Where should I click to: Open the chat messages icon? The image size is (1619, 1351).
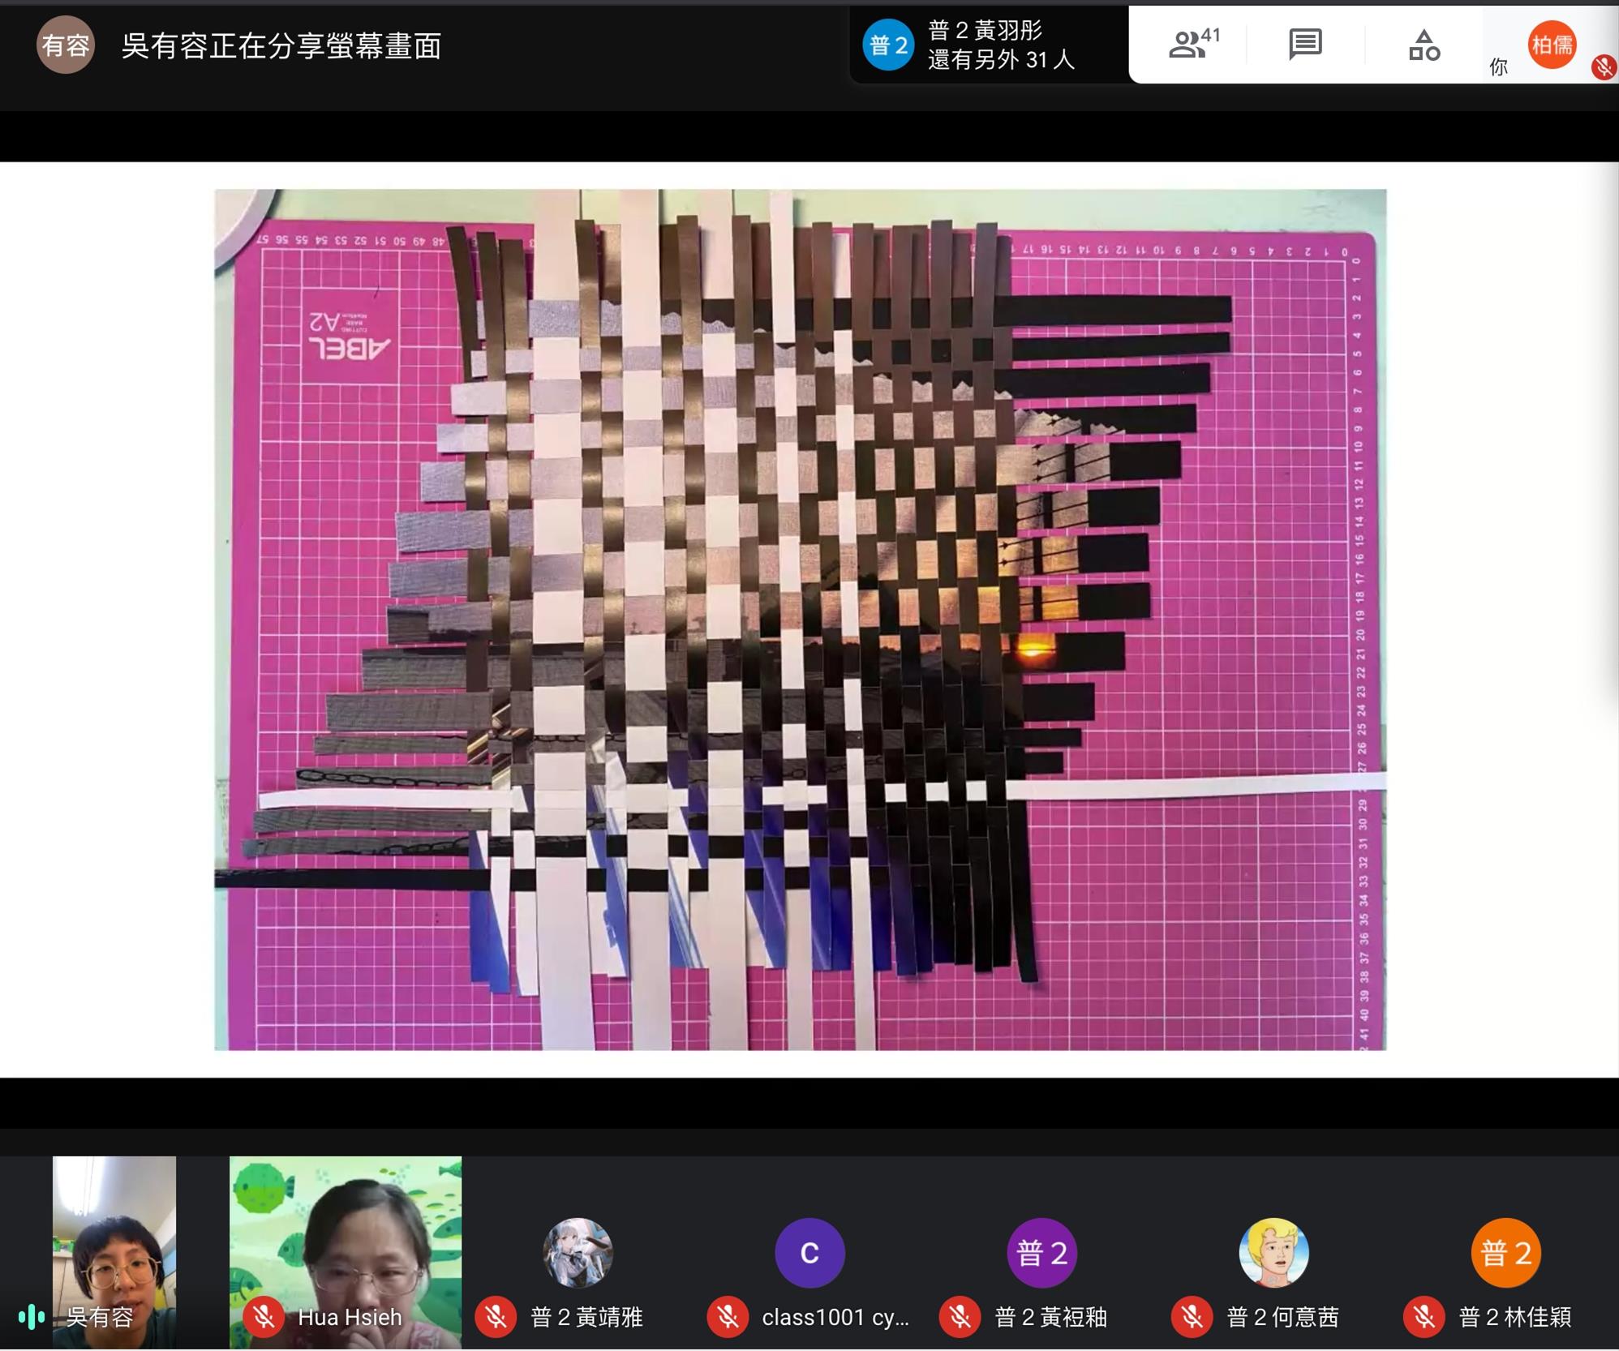(x=1305, y=45)
